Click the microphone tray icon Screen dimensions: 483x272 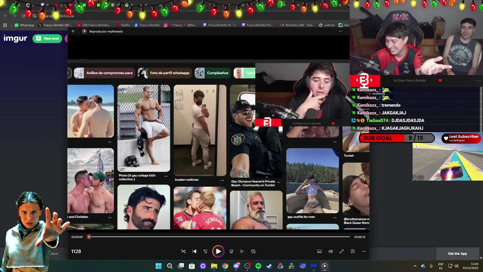click(x=431, y=266)
